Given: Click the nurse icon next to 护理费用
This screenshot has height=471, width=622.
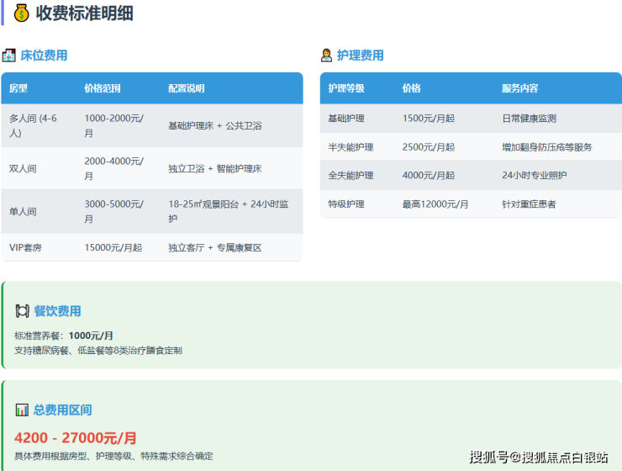Looking at the screenshot, I should pos(326,56).
